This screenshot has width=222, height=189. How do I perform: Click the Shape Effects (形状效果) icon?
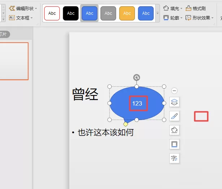(188, 18)
